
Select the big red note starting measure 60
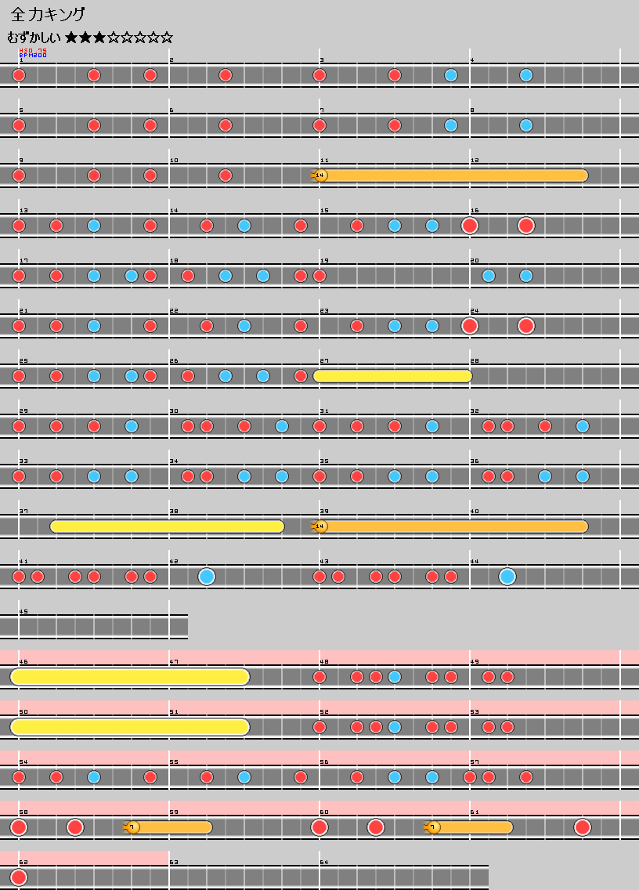point(319,827)
